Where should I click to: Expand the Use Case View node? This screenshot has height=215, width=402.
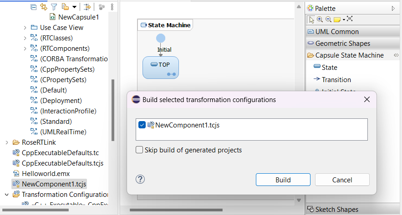(25, 28)
